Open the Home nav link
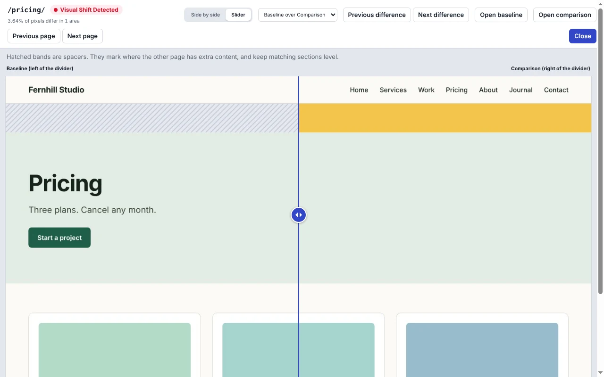604x377 pixels. pyautogui.click(x=359, y=90)
